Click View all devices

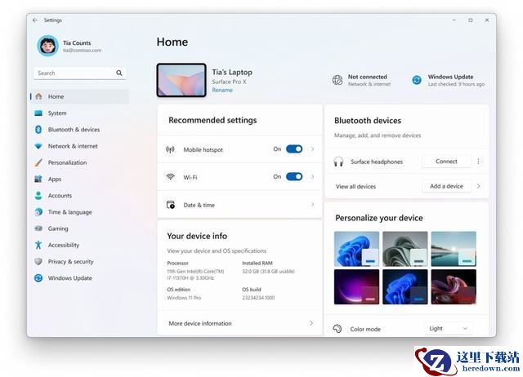pyautogui.click(x=355, y=187)
